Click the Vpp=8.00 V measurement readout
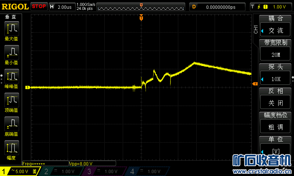This screenshot has width=294, height=176. (x=92, y=164)
